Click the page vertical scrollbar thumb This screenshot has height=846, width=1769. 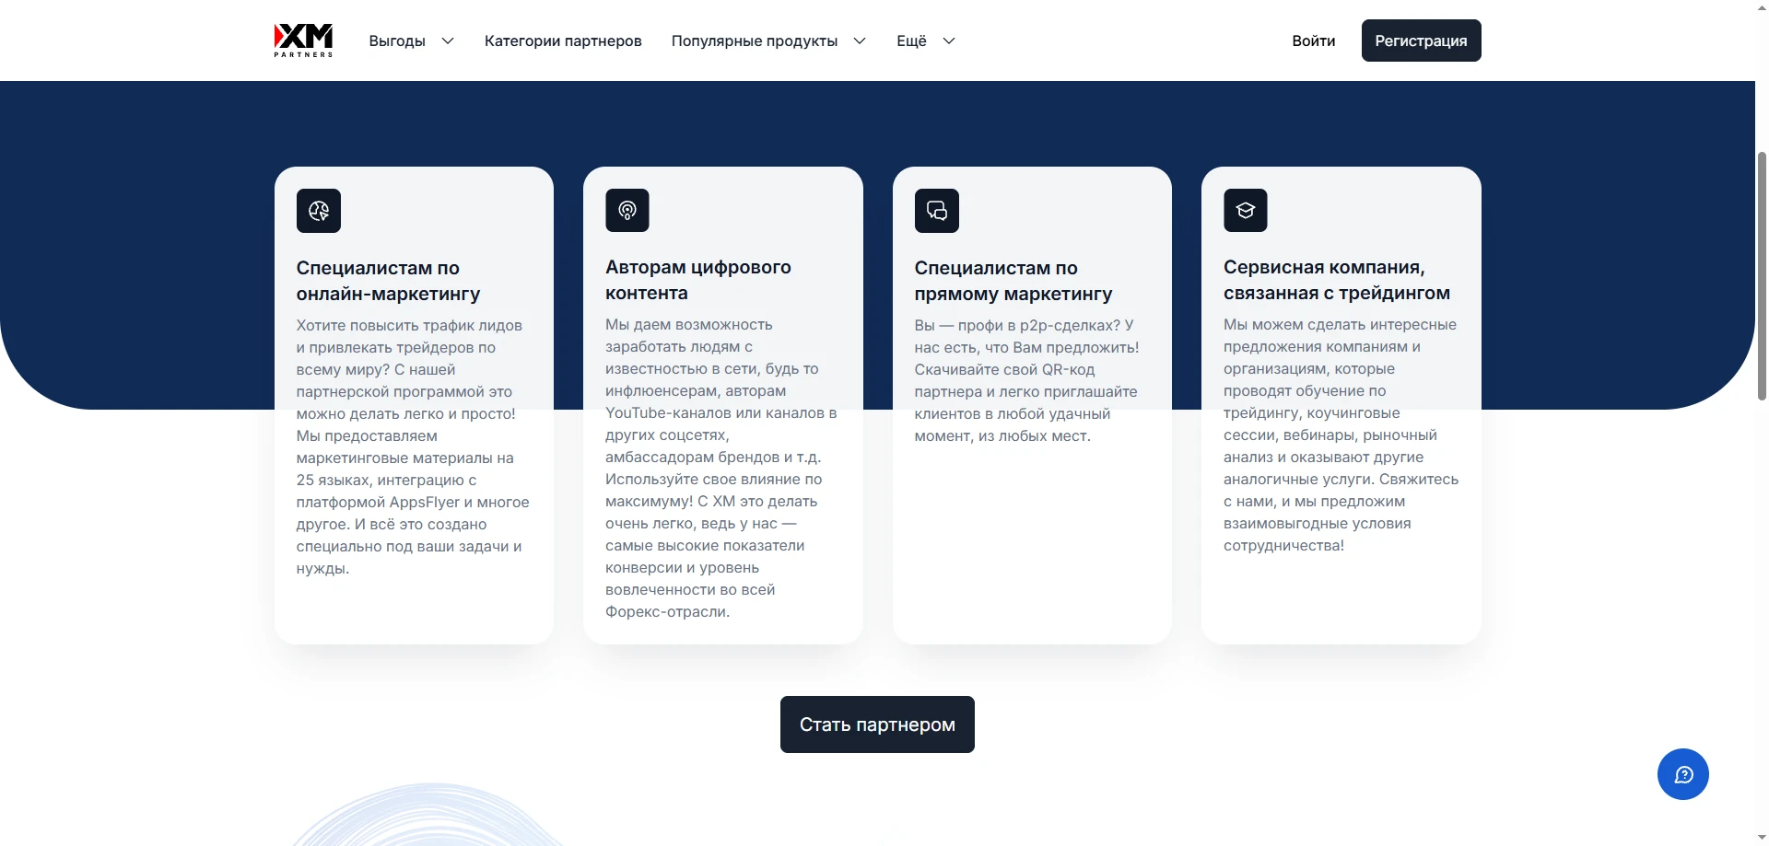[1762, 274]
